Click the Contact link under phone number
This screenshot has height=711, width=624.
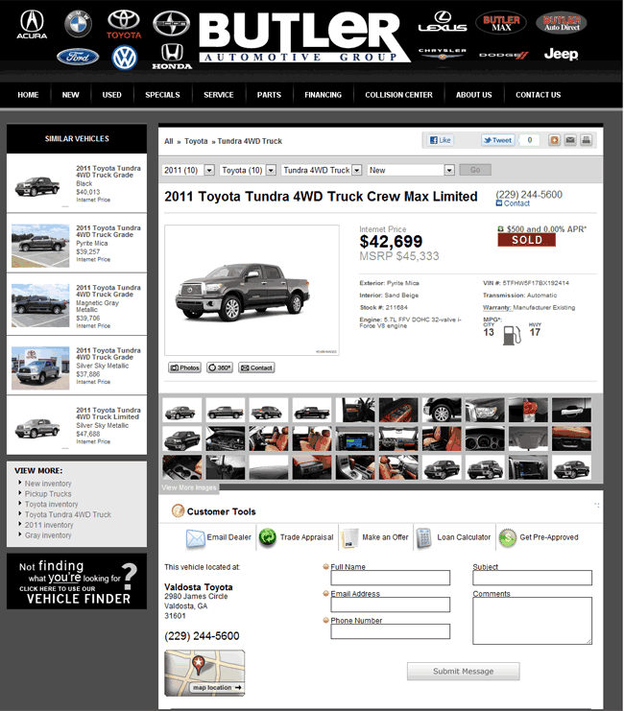(516, 203)
